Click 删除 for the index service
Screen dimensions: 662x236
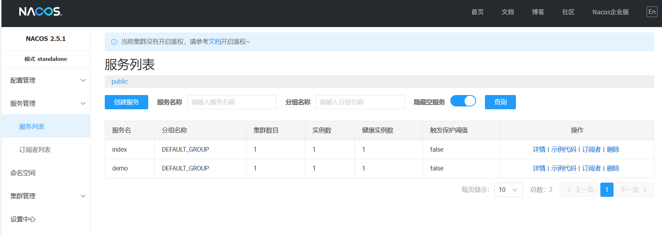click(613, 150)
